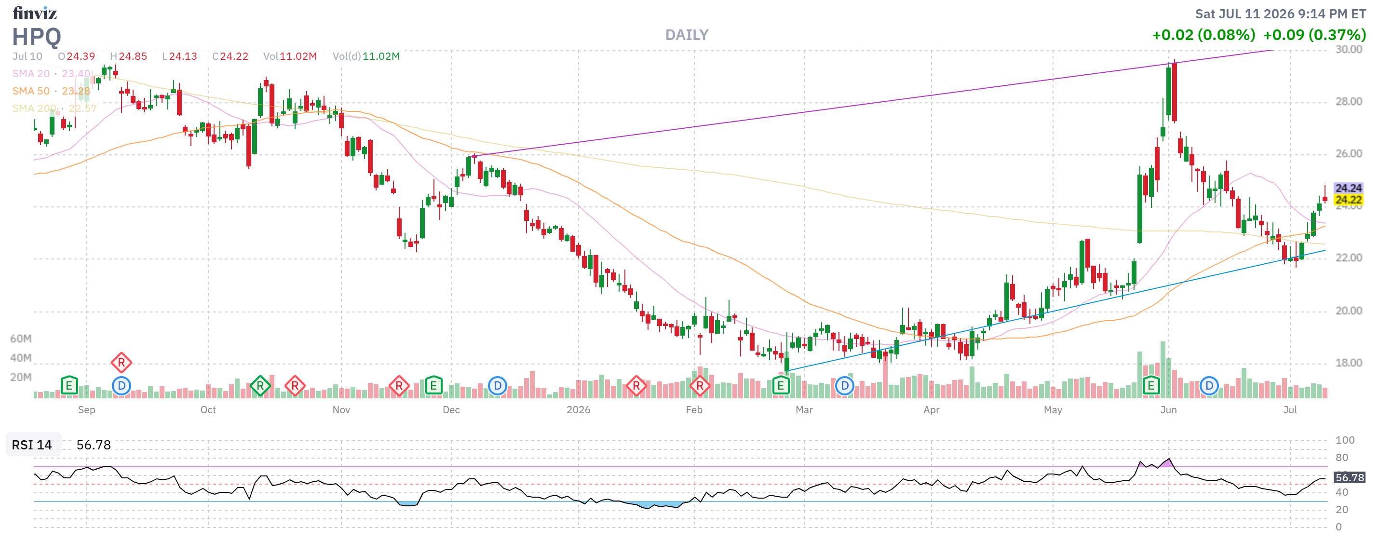Click the mid-January red R marker

pos(636,385)
